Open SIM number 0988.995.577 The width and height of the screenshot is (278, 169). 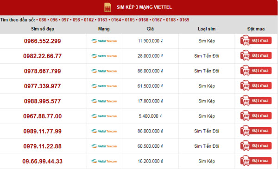pyautogui.click(x=43, y=101)
